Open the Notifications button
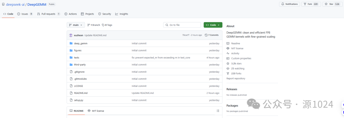Image resolution: width=344 pixels, height=118 pixels. (289, 4)
